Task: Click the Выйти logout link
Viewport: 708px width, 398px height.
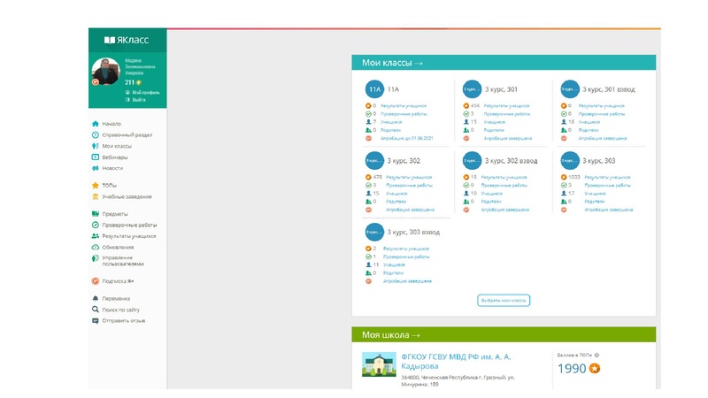Action: pos(138,100)
